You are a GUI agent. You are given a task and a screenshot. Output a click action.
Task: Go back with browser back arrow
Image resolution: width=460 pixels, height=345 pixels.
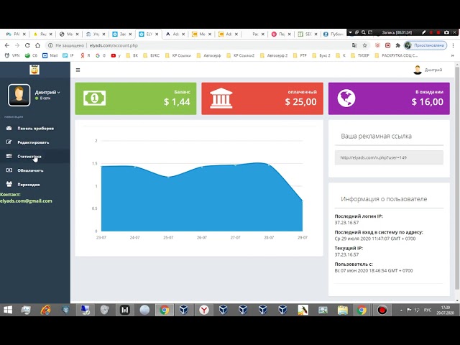point(7,45)
